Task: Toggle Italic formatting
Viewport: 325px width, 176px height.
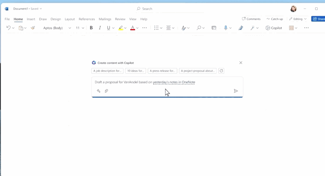Action: [x=100, y=28]
